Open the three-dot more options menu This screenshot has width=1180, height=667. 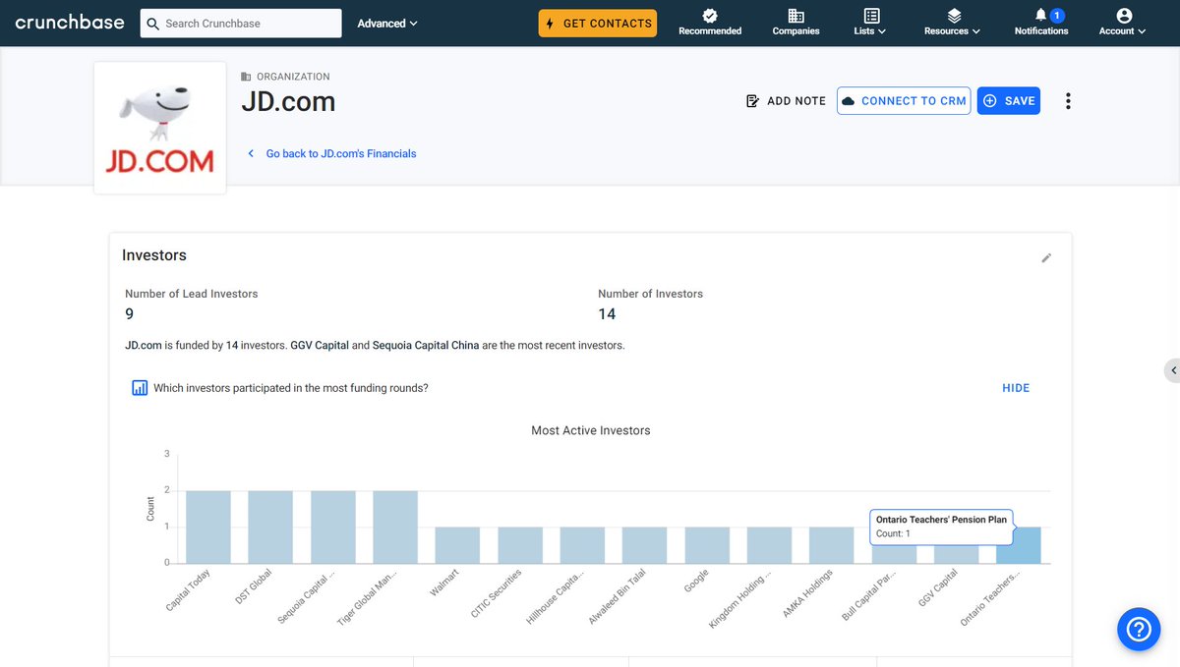pos(1068,101)
